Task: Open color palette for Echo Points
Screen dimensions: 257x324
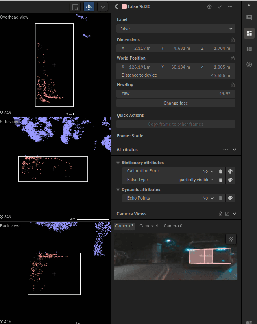Action: pyautogui.click(x=230, y=198)
